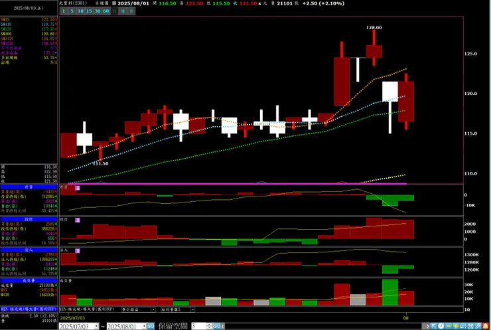Select the 1-minute chart period button
Screen dimensions: 491x330
tap(64, 11)
